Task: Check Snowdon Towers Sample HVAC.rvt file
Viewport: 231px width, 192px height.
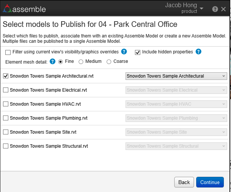Action: click(6, 104)
